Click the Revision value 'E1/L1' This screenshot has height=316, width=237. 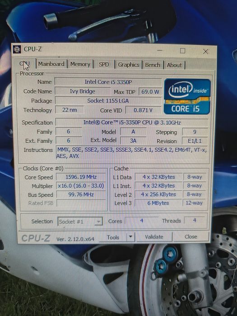(195, 141)
